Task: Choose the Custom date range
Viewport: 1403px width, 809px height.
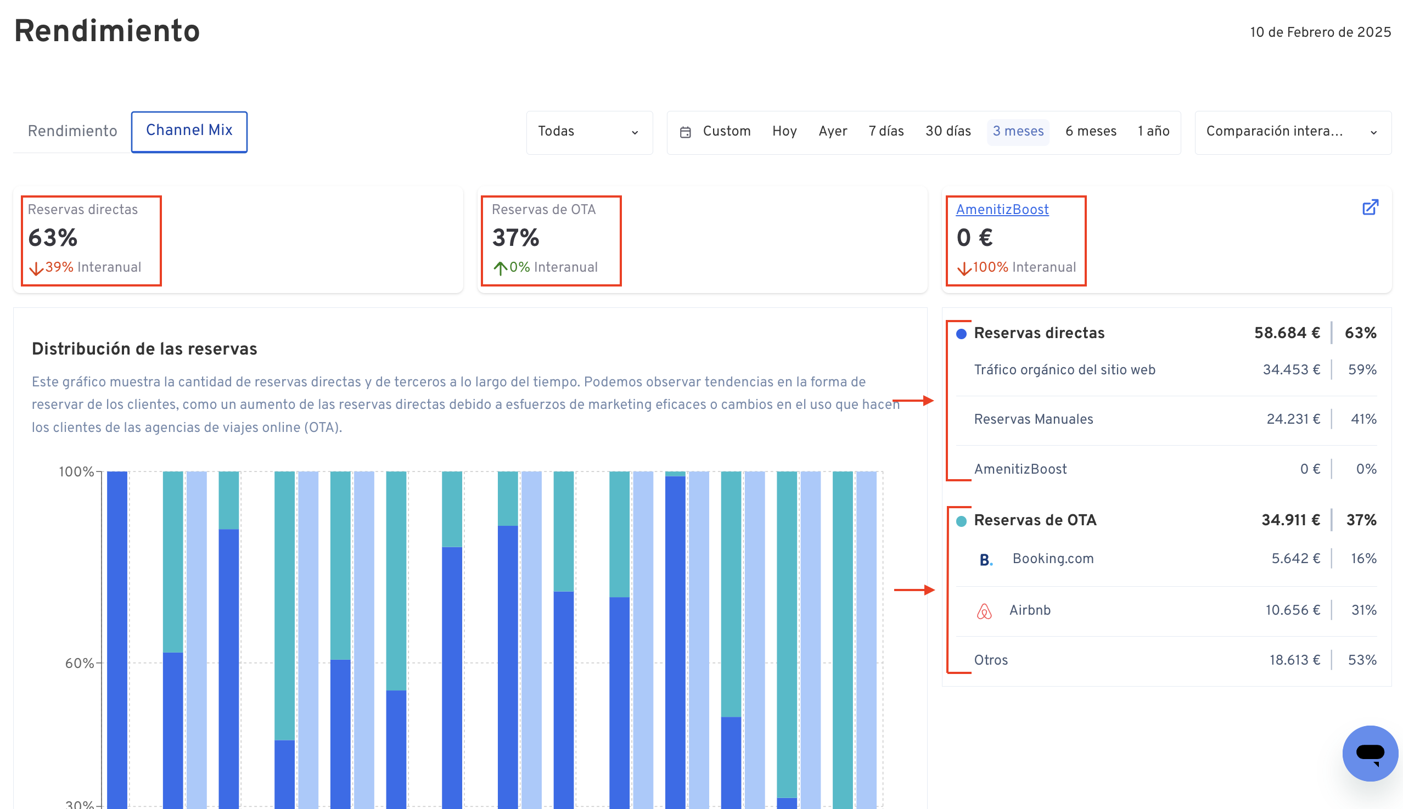Action: (726, 131)
